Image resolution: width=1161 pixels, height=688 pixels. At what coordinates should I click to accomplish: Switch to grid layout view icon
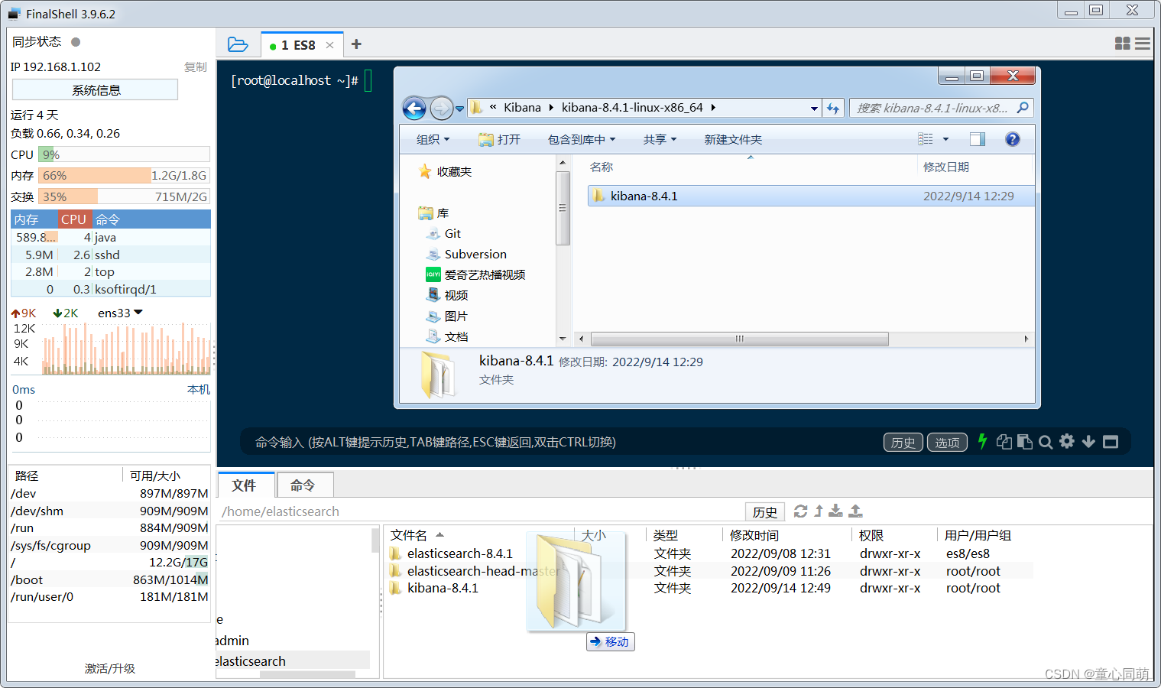coord(1122,44)
